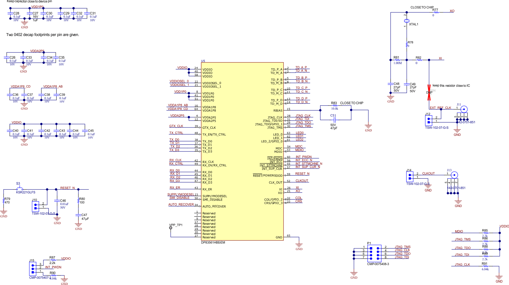Click the LED0 net label

point(300,133)
